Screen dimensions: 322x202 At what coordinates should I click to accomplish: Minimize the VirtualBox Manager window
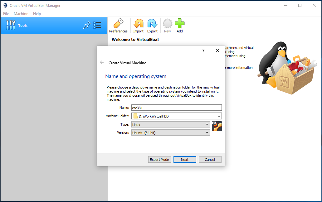coord(286,6)
